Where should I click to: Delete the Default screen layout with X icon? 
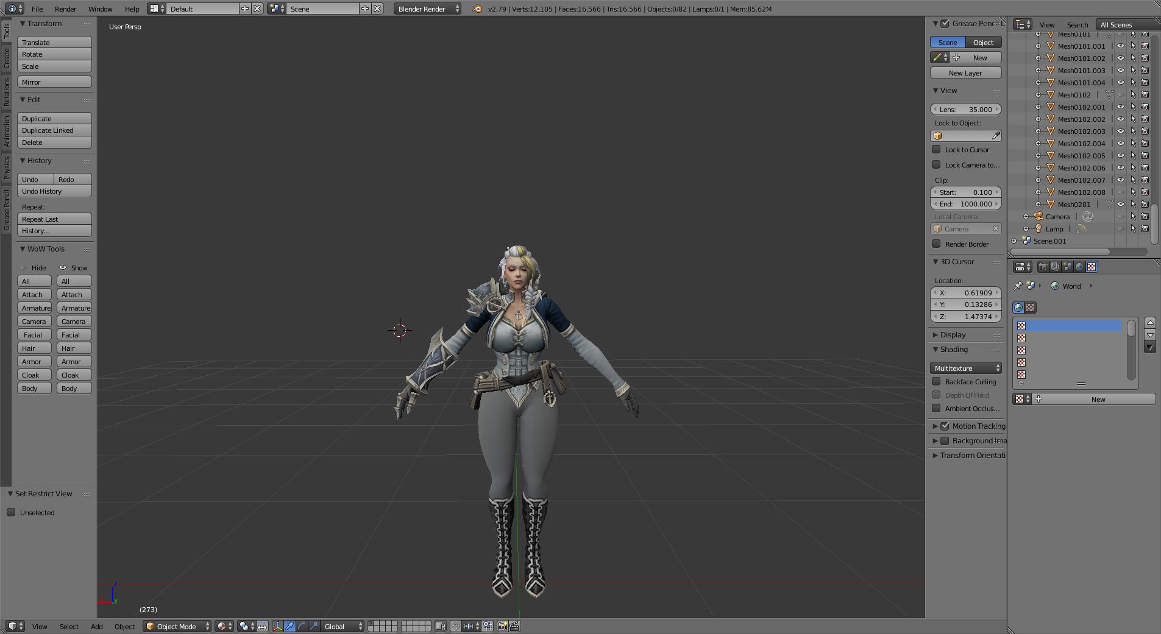257,9
